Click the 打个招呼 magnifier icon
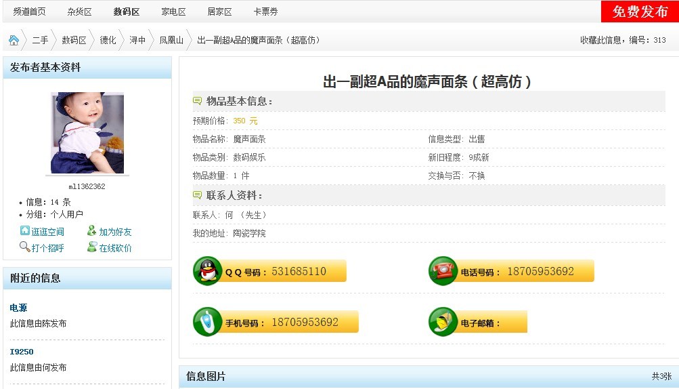Viewport: 679px width, 389px height. pyautogui.click(x=24, y=247)
